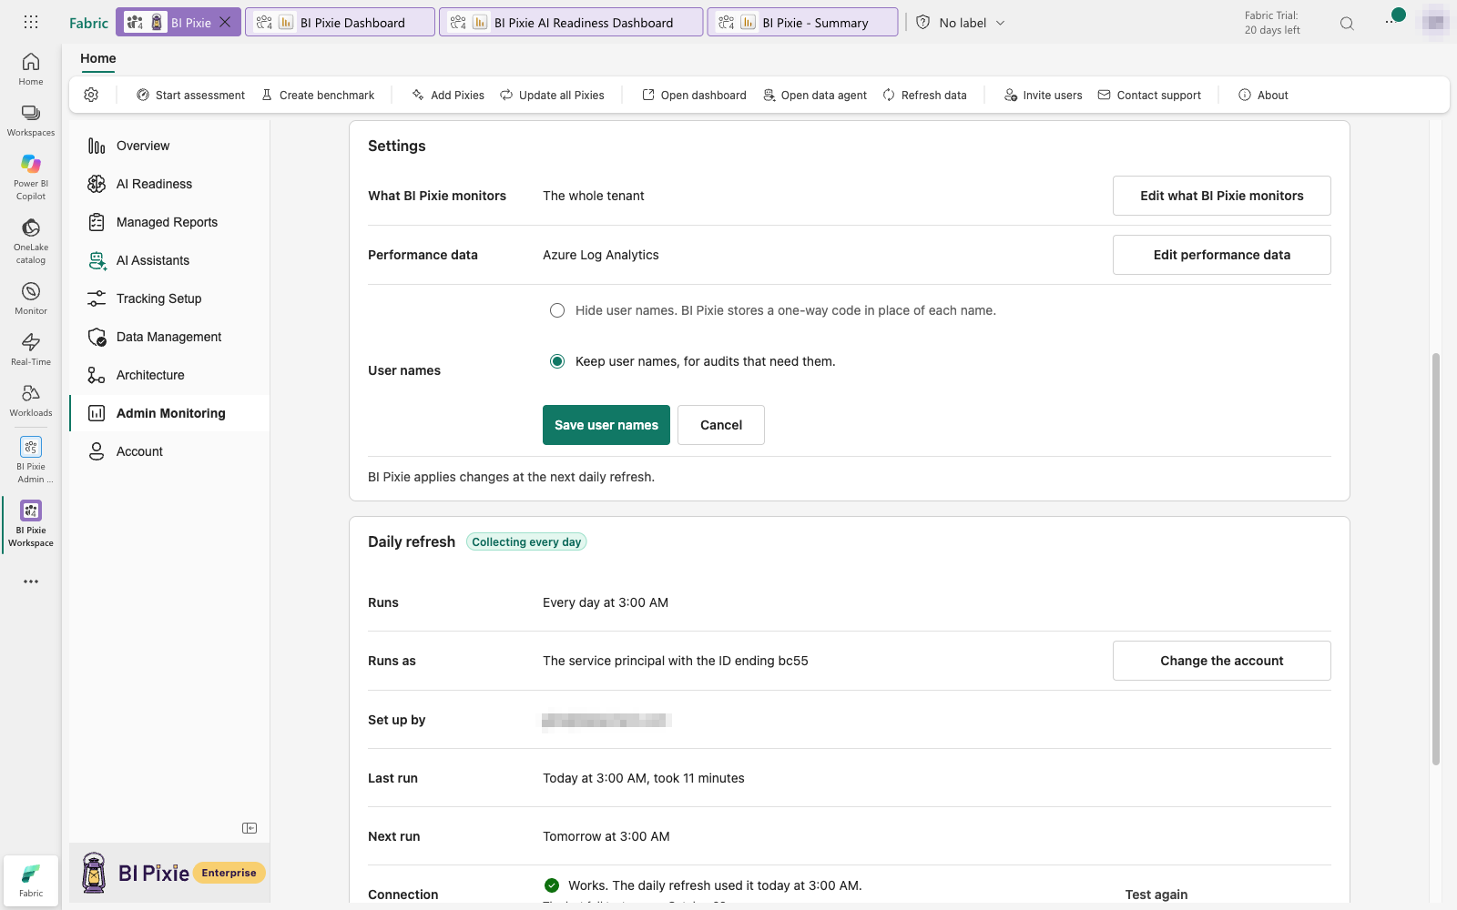The height and width of the screenshot is (910, 1457).
Task: Click Open data agent in toolbar
Action: pos(815,95)
